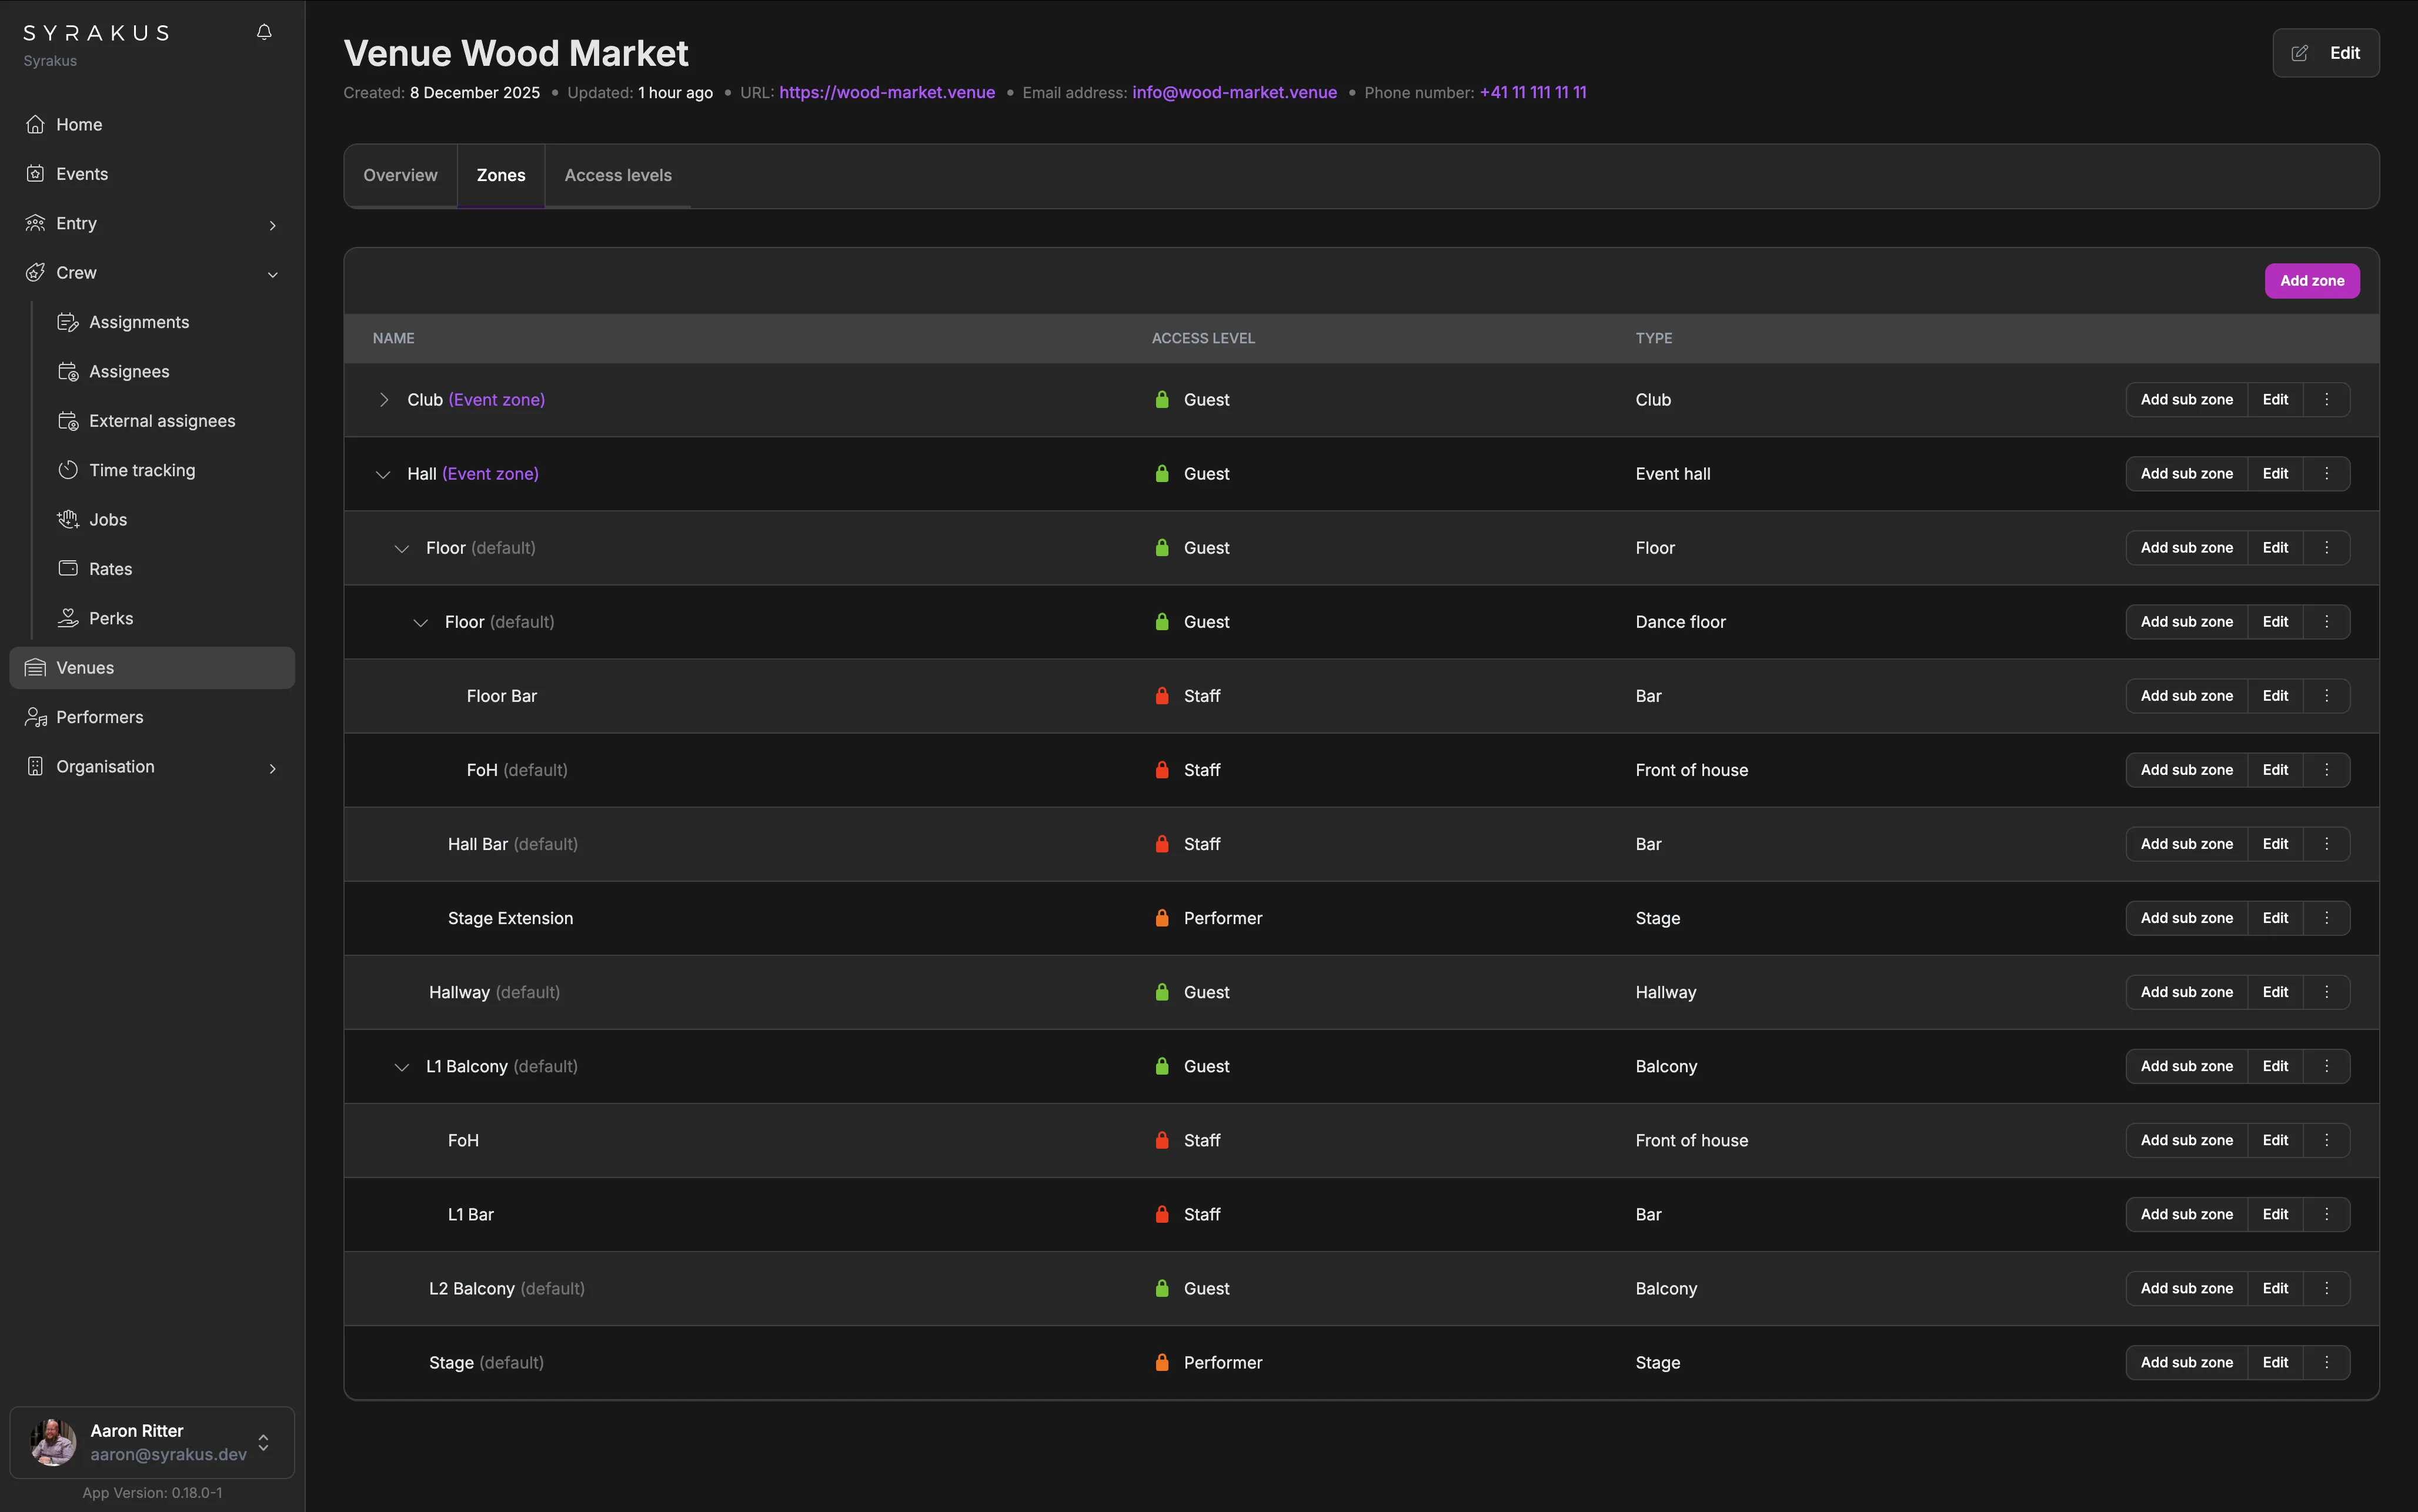Go to Jobs in the Crew menu
Screen dimensions: 2418x1512
pos(108,519)
